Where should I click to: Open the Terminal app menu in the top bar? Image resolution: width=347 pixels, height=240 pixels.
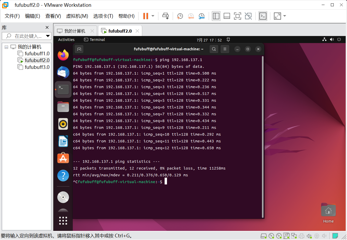pos(94,40)
